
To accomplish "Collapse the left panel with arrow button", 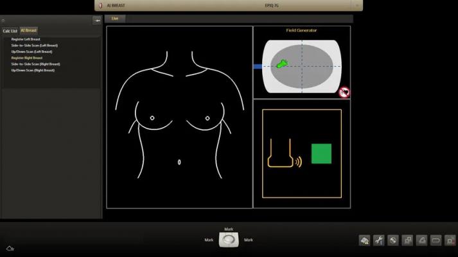I will 97,21.
